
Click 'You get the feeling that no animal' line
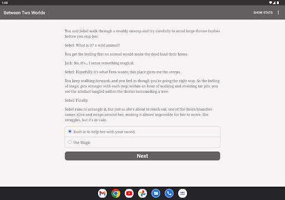(x=126, y=54)
